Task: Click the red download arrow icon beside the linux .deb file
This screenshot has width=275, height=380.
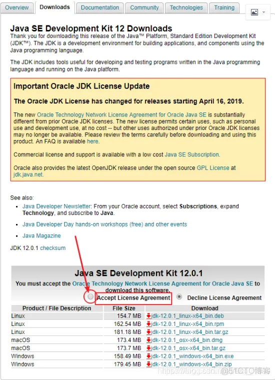Action: [149, 316]
